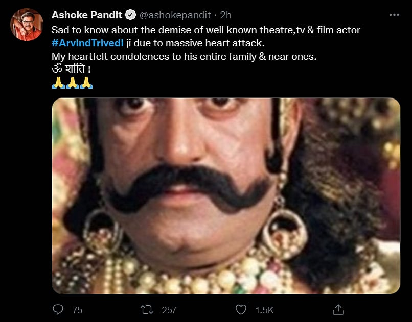Enlarge the attached tweet photo
Viewport: 412px width, 322px height.
225,195
